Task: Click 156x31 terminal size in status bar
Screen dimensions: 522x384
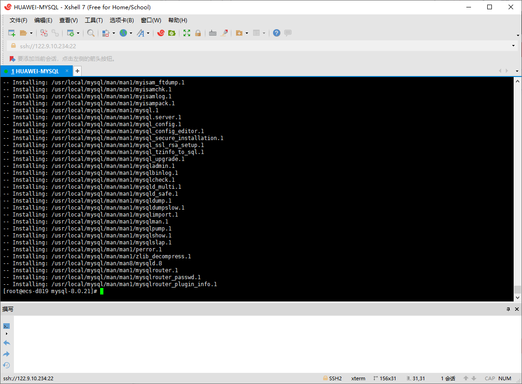Action: click(388, 378)
